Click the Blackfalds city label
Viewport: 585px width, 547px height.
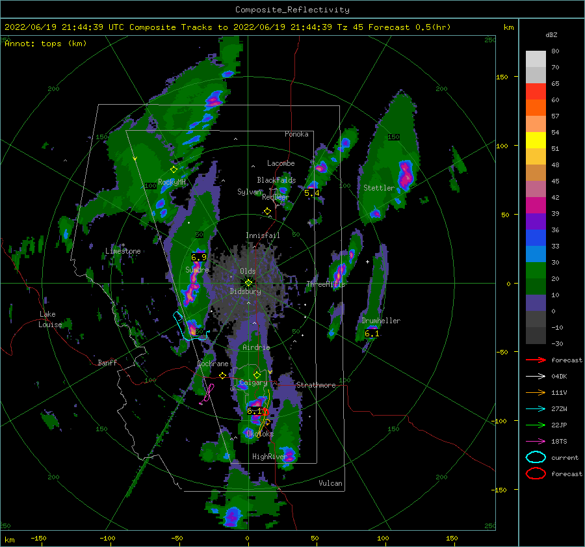coord(276,180)
